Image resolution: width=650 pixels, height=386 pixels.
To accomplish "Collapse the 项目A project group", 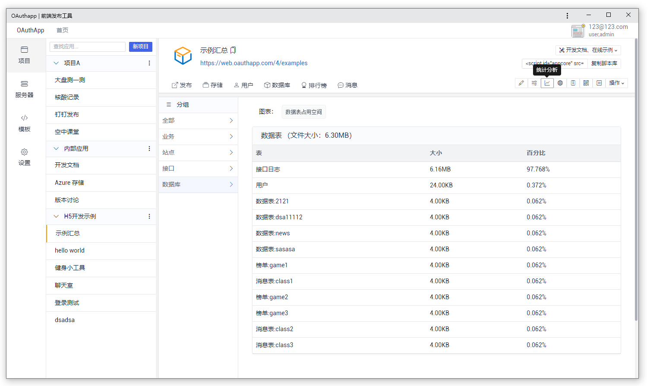I will coord(56,63).
